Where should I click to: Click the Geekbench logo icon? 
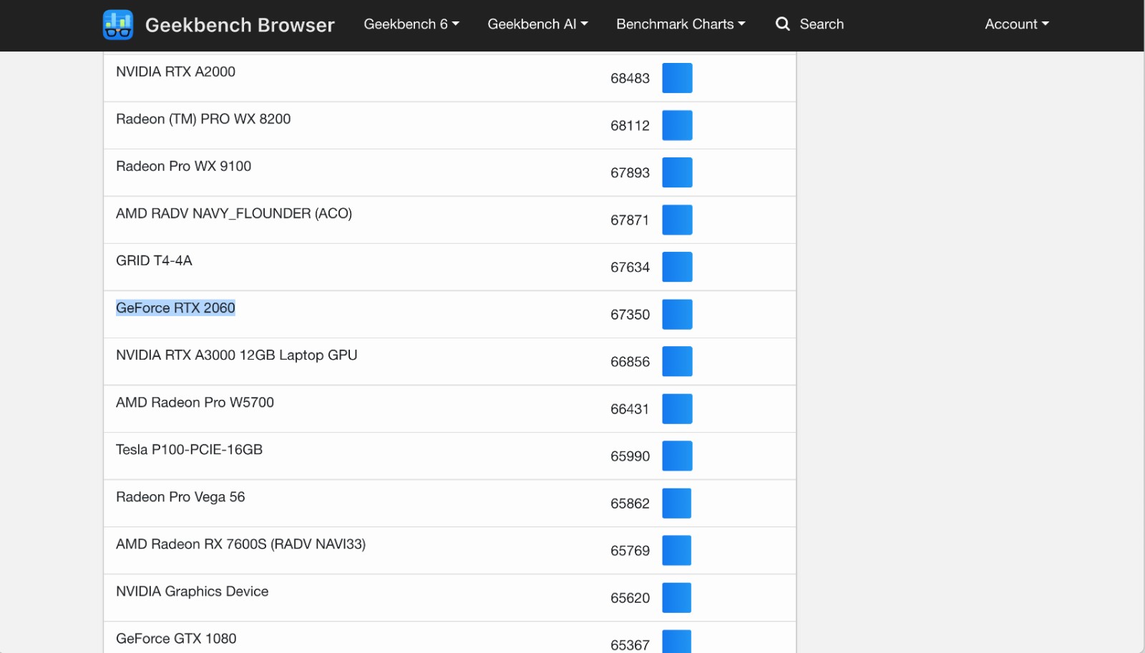pyautogui.click(x=118, y=25)
